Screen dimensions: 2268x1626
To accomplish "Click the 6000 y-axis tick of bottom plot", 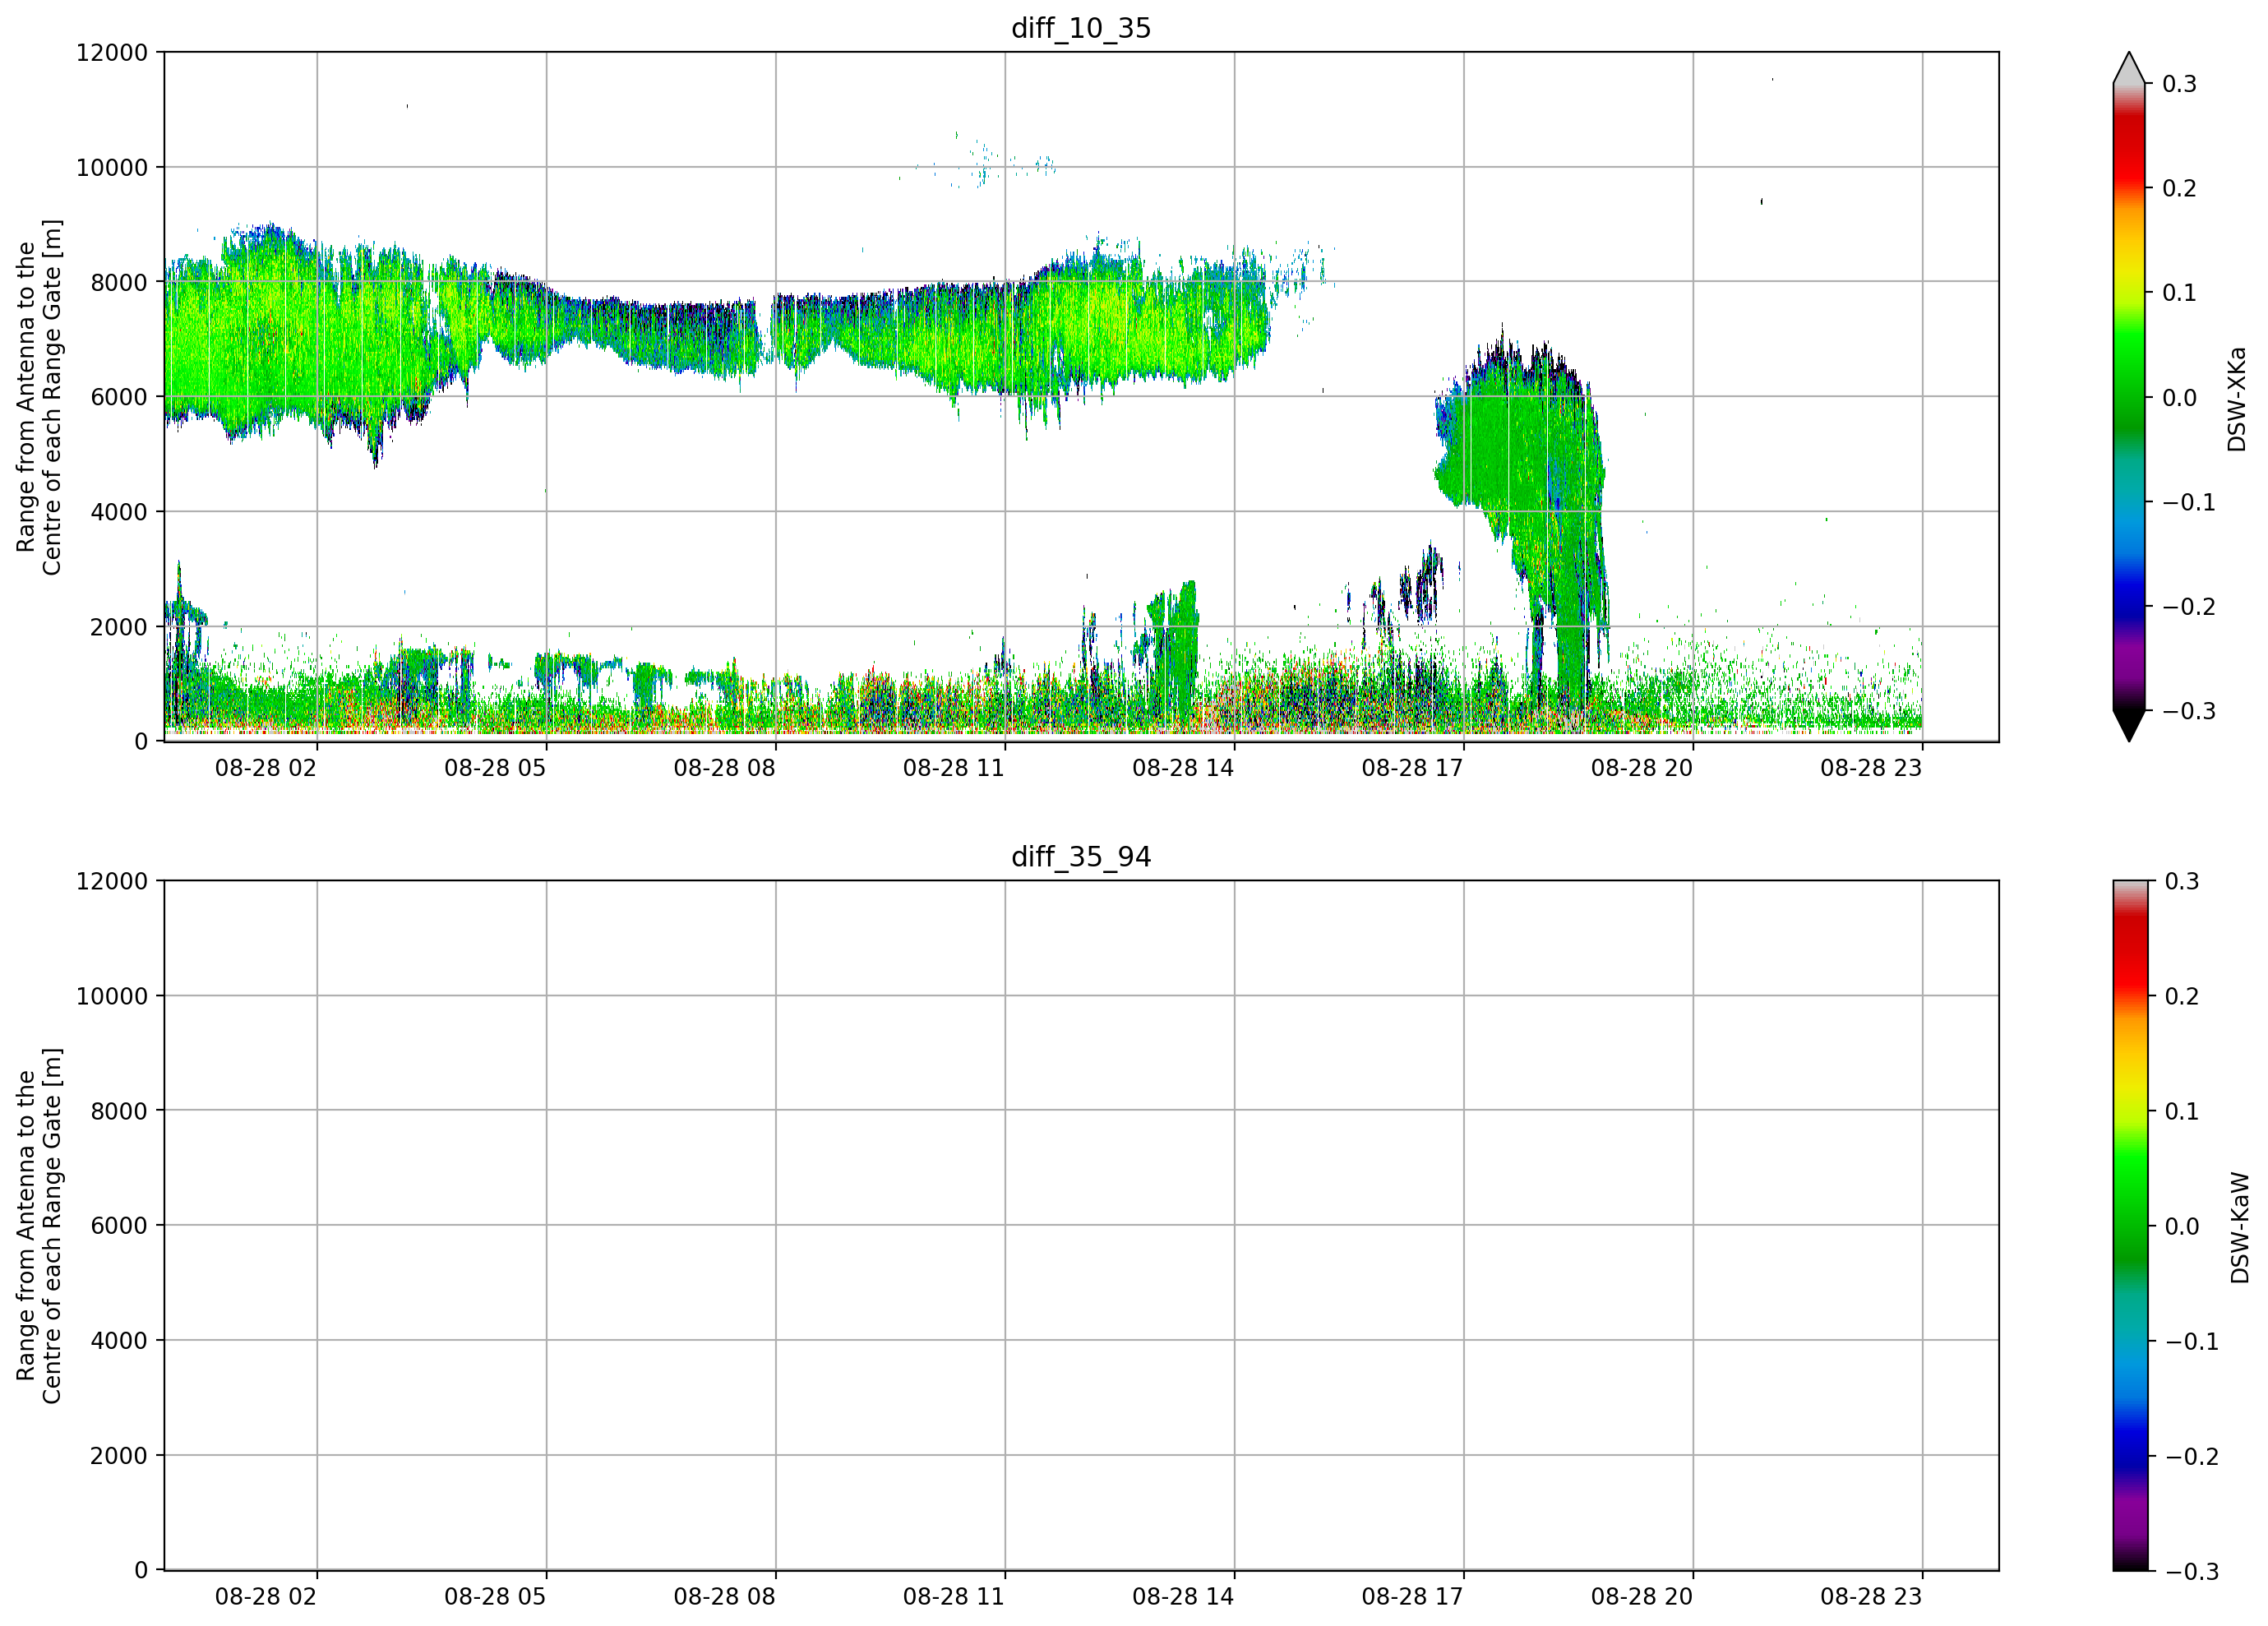I will point(119,1226).
